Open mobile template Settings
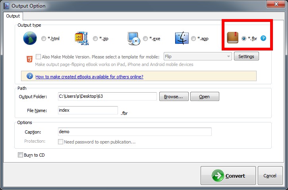Image resolution: width=288 pixels, height=190 pixels. click(x=246, y=56)
